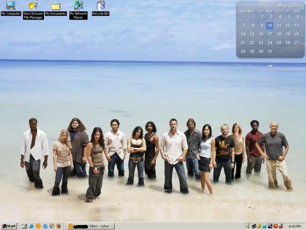Screen dimensions: 306x230
Task: Select date 21 on the calendar
Action: point(243,43)
